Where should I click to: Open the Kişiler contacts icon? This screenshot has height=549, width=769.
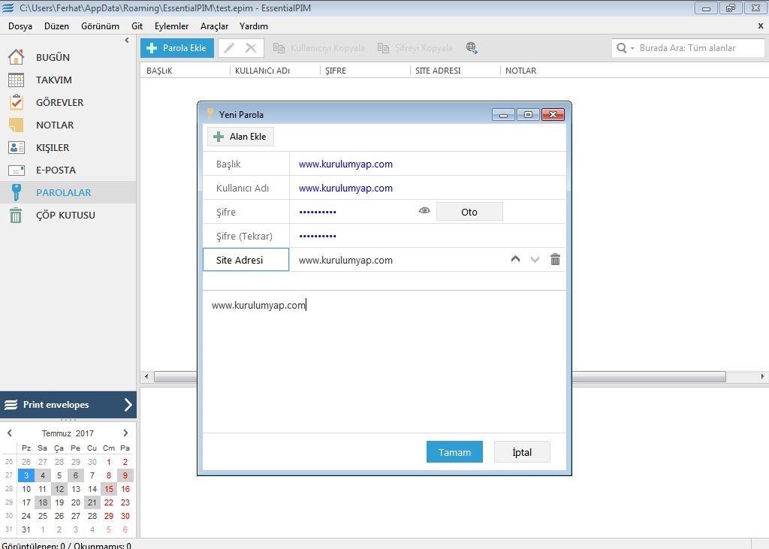coord(17,147)
